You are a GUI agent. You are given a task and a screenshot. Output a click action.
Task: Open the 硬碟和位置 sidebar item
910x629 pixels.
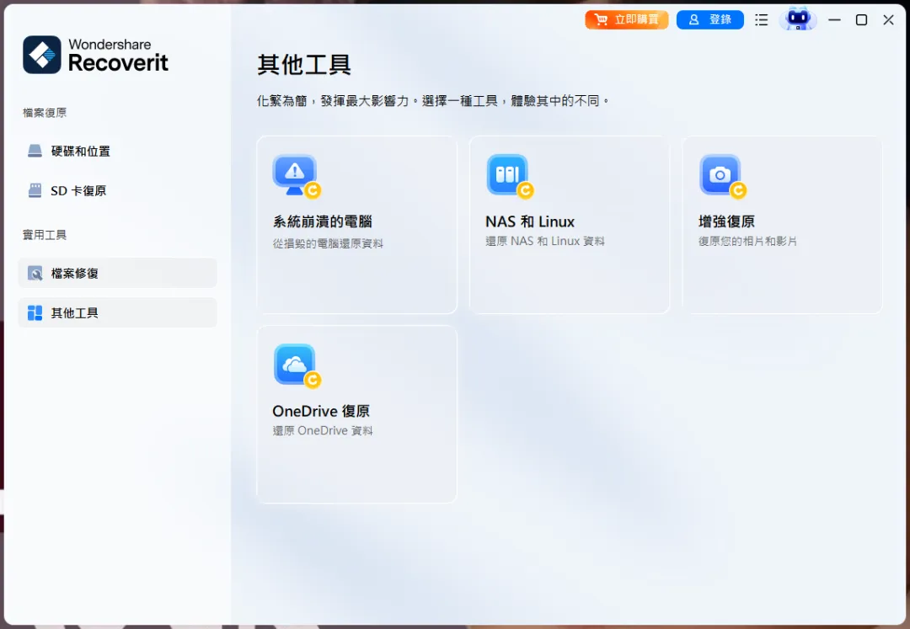[x=118, y=152]
